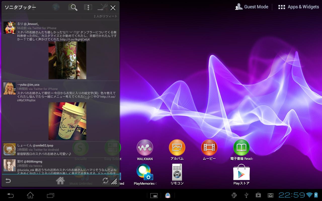The height and width of the screenshot is (201, 322).
Task: Open Apps & Widgets drawer
Action: click(299, 7)
